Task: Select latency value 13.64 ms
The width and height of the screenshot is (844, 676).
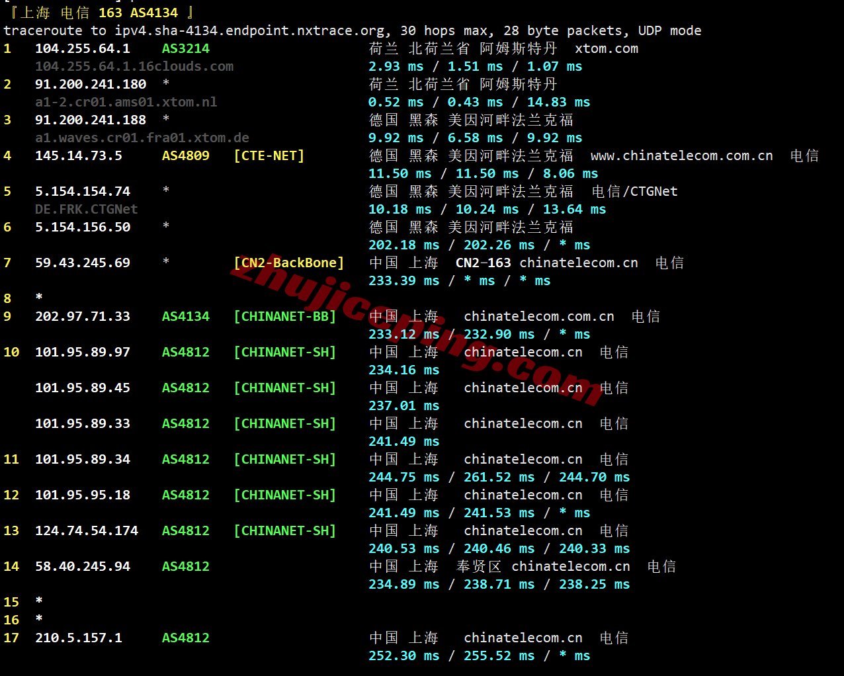Action: tap(575, 210)
